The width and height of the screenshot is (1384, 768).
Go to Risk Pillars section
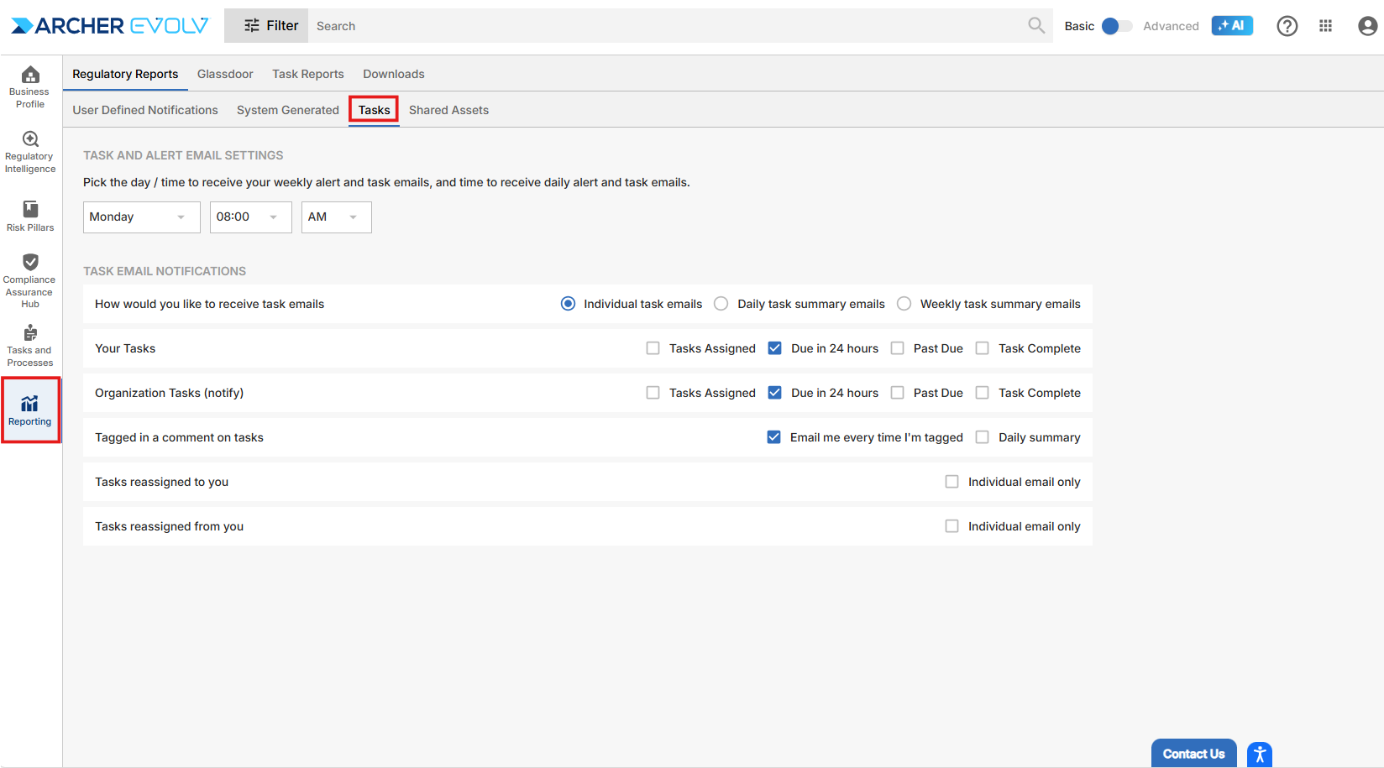pyautogui.click(x=30, y=216)
